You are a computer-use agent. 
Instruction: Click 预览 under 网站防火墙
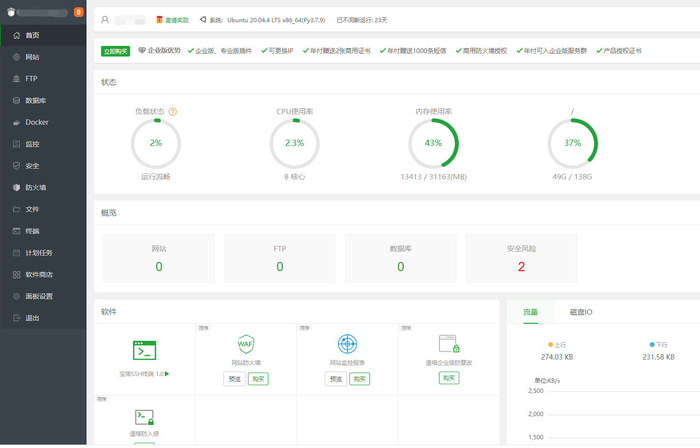234,379
